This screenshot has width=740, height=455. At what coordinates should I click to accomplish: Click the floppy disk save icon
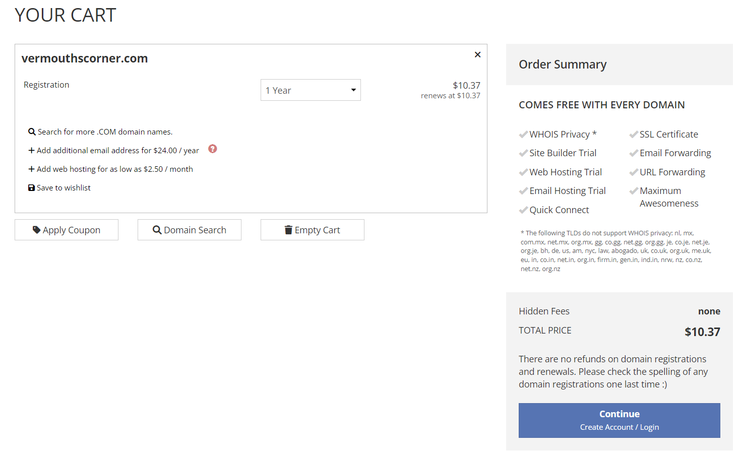tap(31, 188)
